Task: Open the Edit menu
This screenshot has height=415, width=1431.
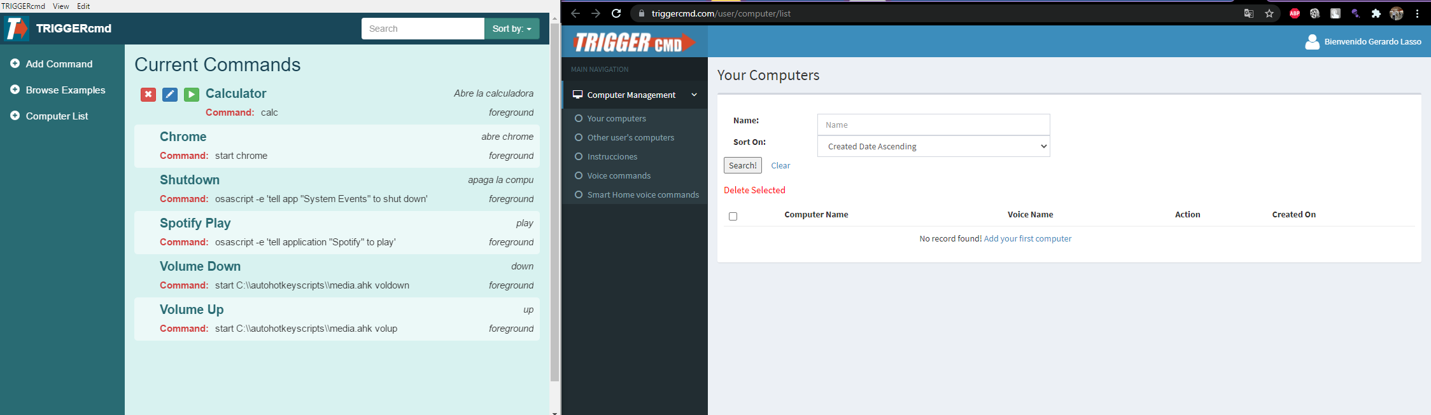Action: (x=83, y=6)
